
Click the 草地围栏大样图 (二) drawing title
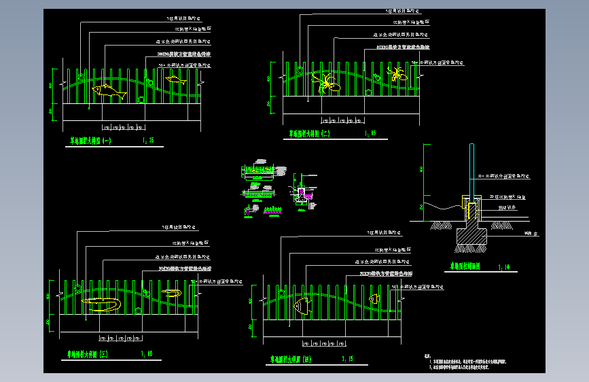309,133
